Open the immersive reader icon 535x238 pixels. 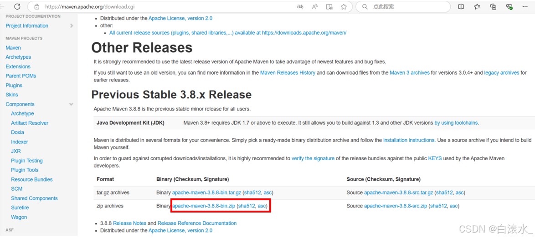329,6
